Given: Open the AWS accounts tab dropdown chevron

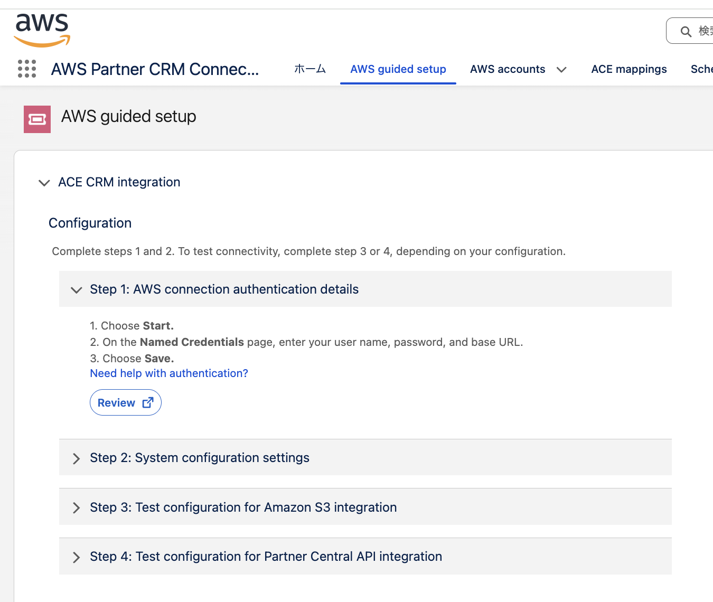Looking at the screenshot, I should coord(561,70).
